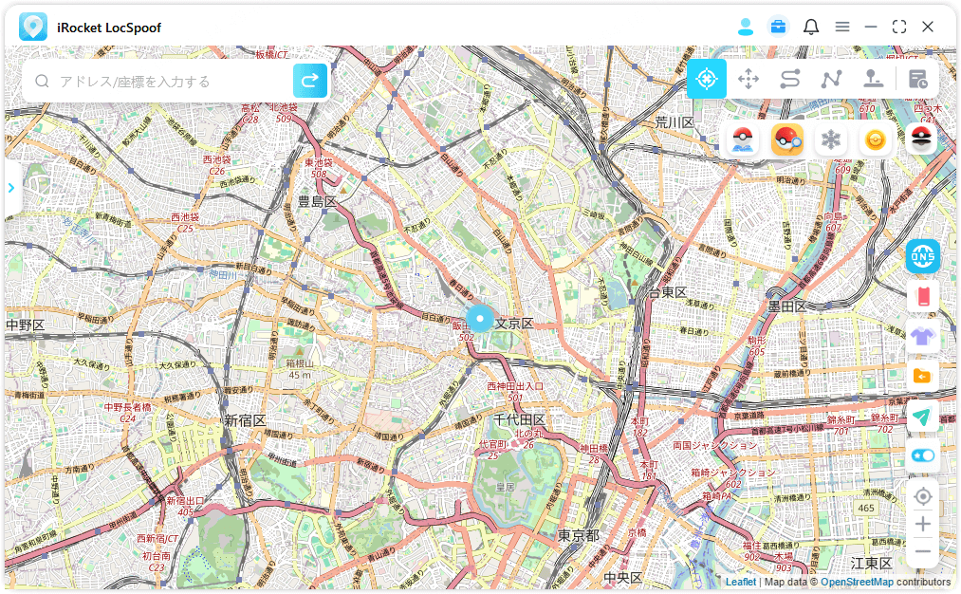Screen dimensions: 961x594
Task: Open the history records icon
Action: 918,79
